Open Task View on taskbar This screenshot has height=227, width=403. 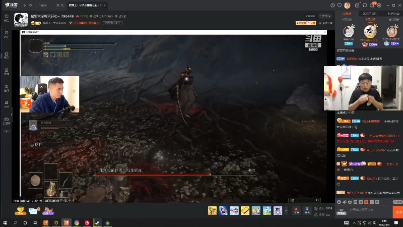click(35, 223)
